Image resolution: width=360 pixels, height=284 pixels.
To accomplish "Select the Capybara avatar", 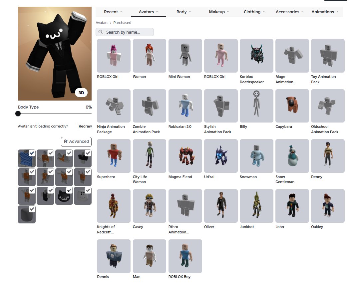I will tap(292, 106).
